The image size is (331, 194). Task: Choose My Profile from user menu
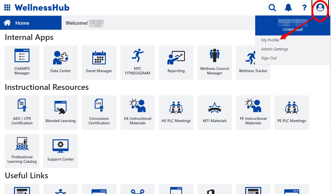tap(270, 40)
